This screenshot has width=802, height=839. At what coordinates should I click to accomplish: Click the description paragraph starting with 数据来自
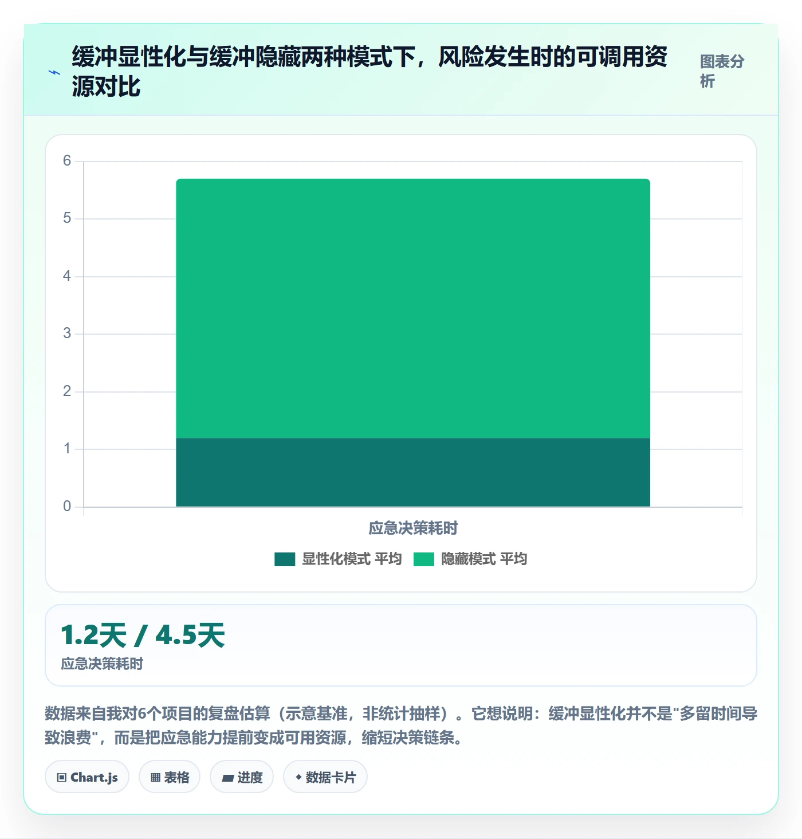click(401, 726)
